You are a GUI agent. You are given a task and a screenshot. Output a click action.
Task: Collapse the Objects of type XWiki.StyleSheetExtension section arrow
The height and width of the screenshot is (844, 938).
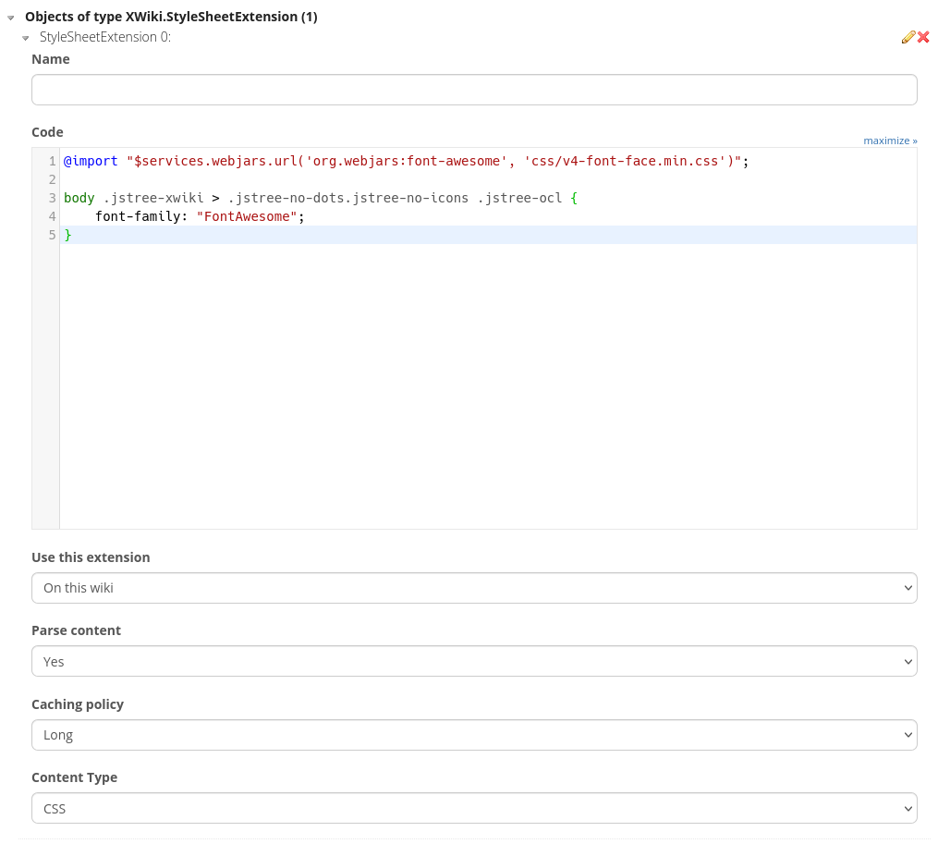pos(11,18)
